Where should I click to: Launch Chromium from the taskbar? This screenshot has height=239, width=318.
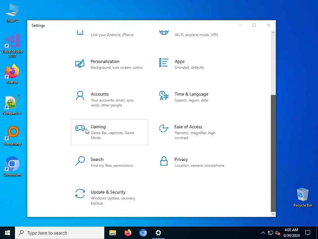point(143,233)
